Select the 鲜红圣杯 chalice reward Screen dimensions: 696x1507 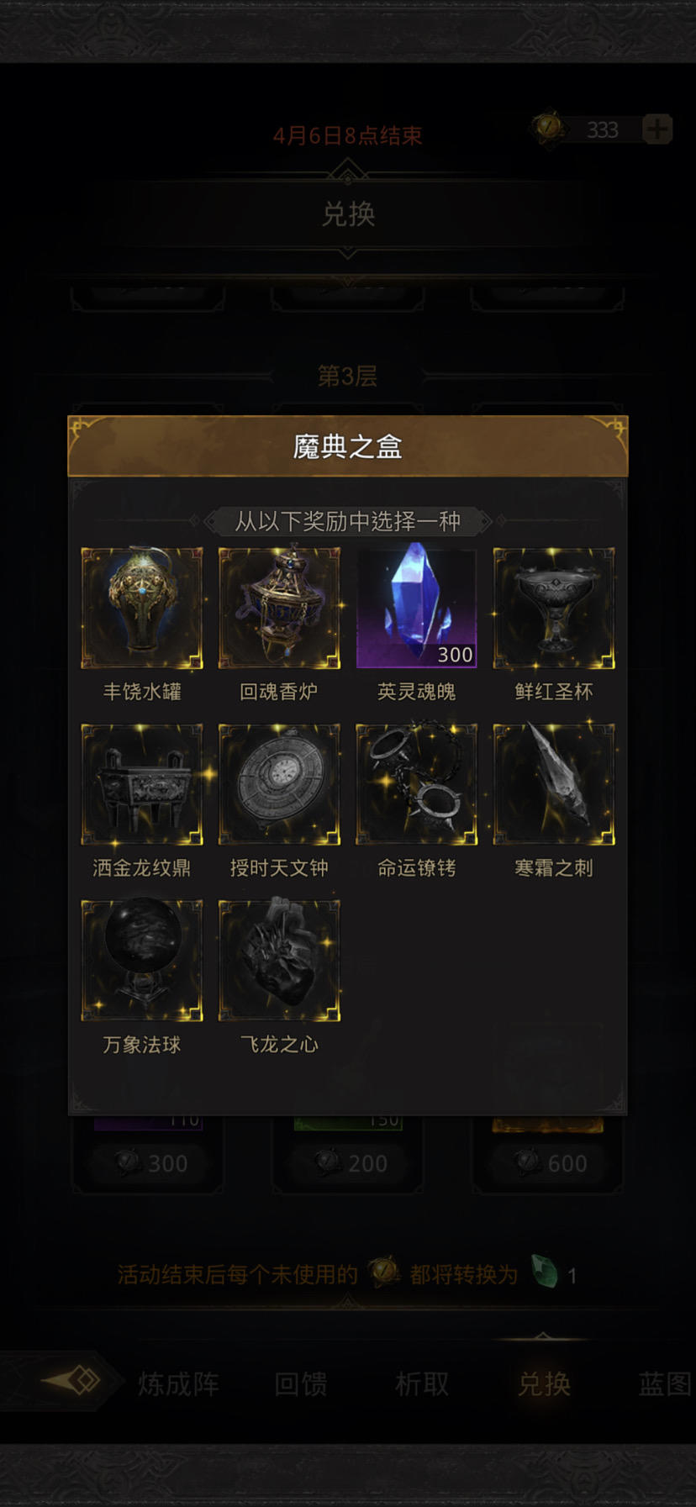pyautogui.click(x=554, y=608)
